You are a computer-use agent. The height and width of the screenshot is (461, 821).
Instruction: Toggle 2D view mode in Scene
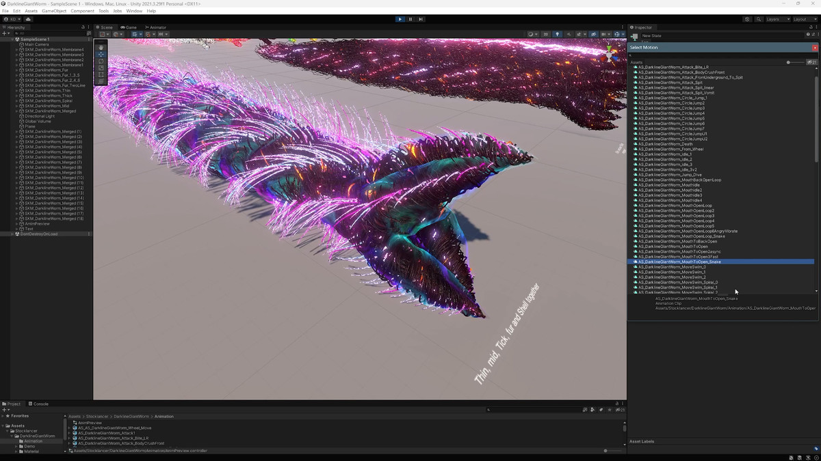coord(545,33)
